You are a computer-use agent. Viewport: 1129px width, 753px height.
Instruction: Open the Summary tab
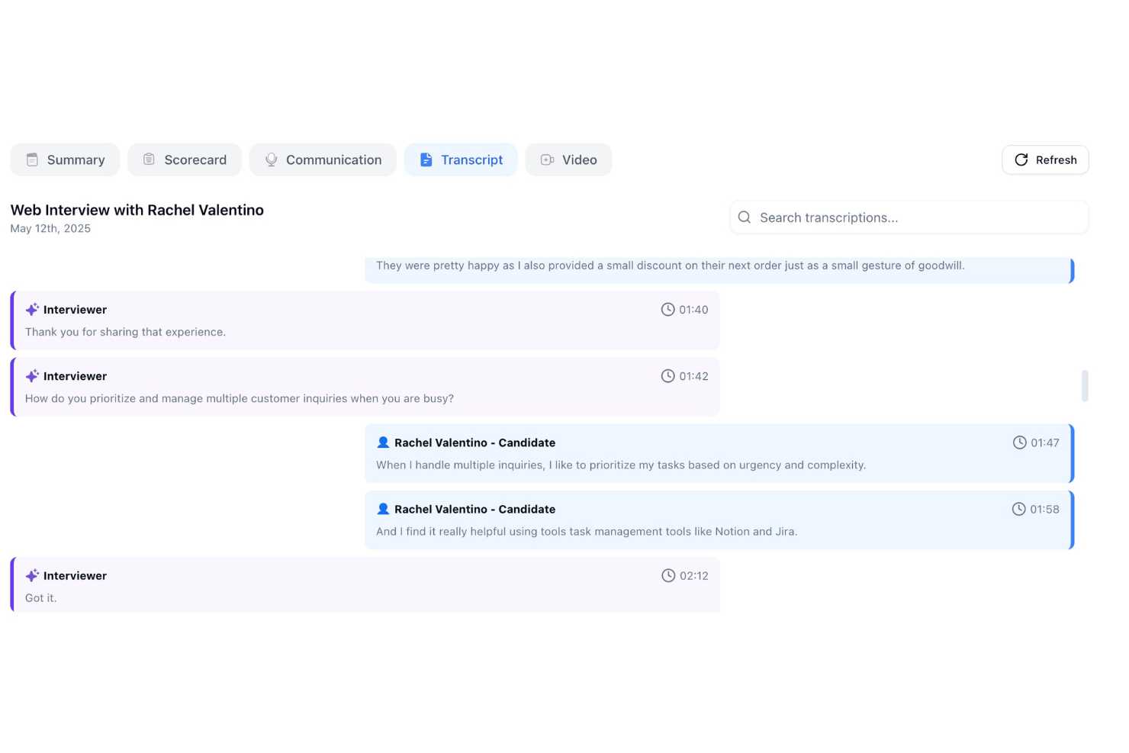point(65,159)
